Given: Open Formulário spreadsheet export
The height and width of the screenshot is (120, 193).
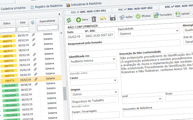Looking at the screenshot, I should click(x=162, y=15).
